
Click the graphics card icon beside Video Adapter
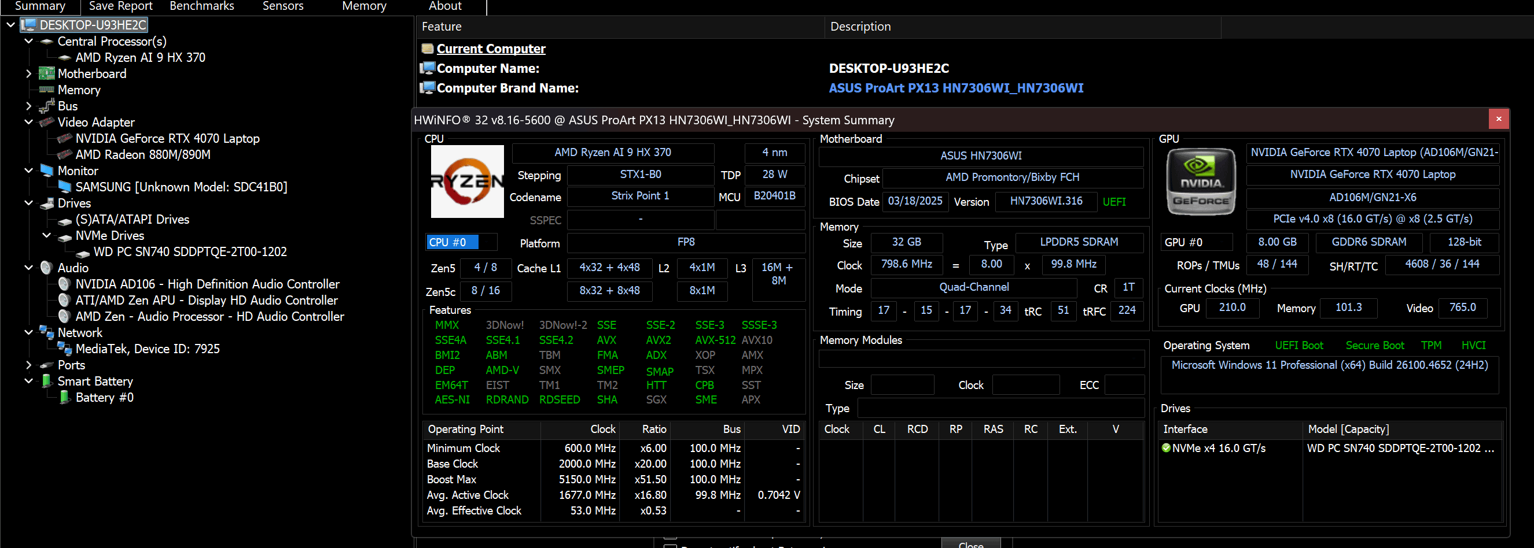46,122
